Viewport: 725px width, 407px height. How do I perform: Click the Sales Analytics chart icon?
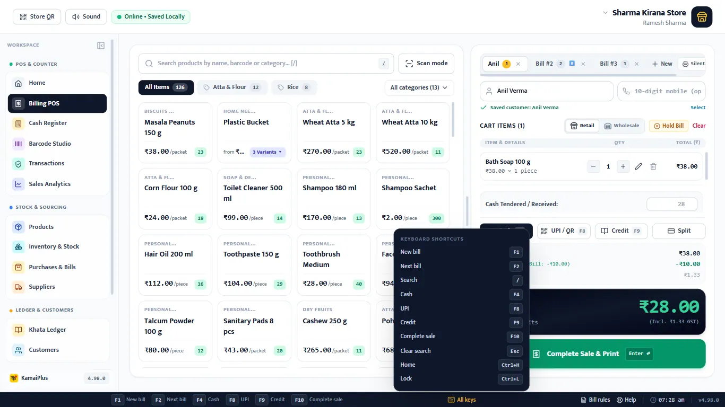[19, 184]
